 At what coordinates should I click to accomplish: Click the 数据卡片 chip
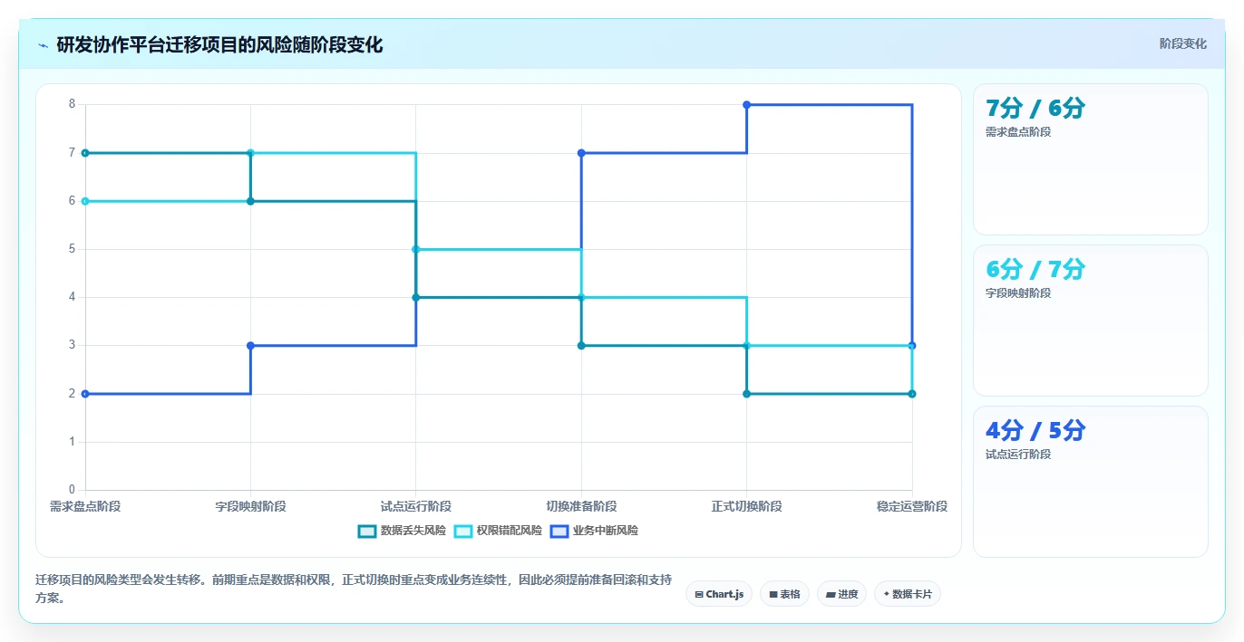[908, 594]
